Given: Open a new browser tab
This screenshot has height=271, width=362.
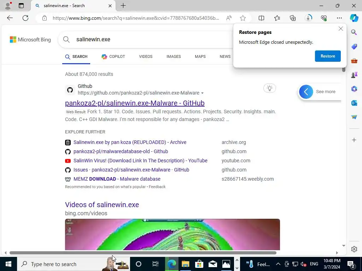Looking at the screenshot, I should coord(123,6).
